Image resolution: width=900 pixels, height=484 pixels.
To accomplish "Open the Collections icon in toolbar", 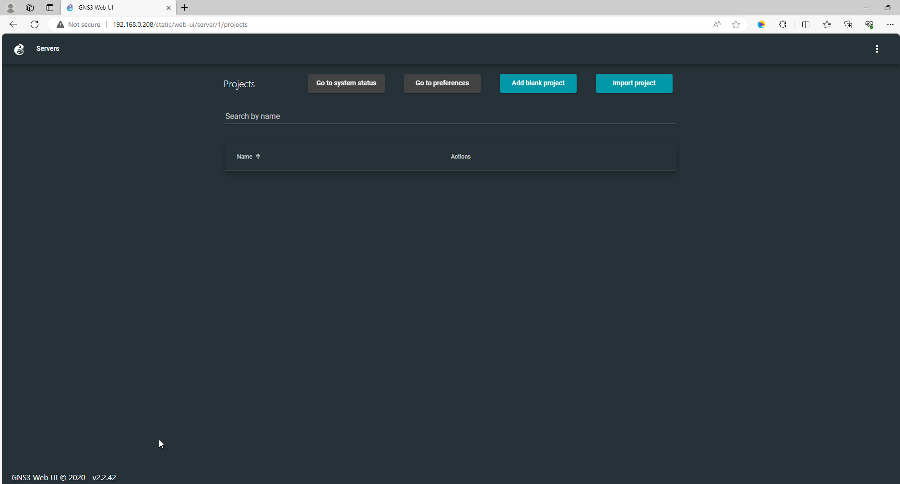I will [x=848, y=24].
